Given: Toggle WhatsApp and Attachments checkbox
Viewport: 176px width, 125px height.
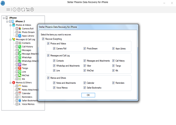Looking at the screenshot, I should [x=54, y=66].
